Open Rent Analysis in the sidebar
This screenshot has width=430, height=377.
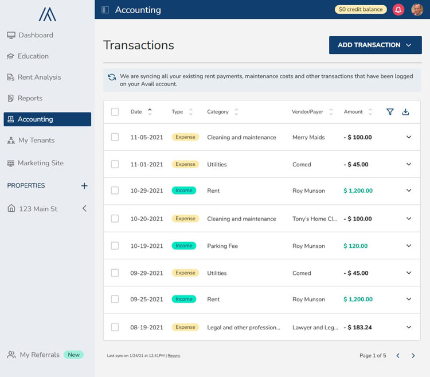point(34,77)
